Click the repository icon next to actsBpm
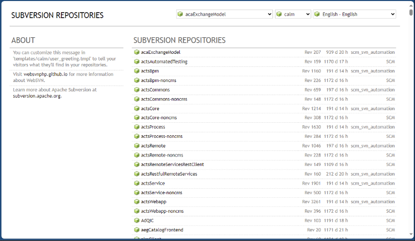Screen dimensions: 415x241 tap(136, 71)
